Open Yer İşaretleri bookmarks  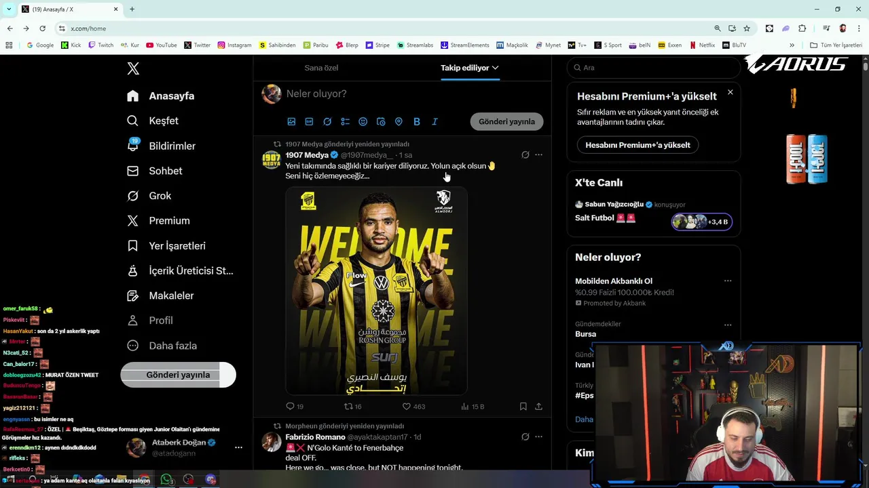tap(166, 246)
